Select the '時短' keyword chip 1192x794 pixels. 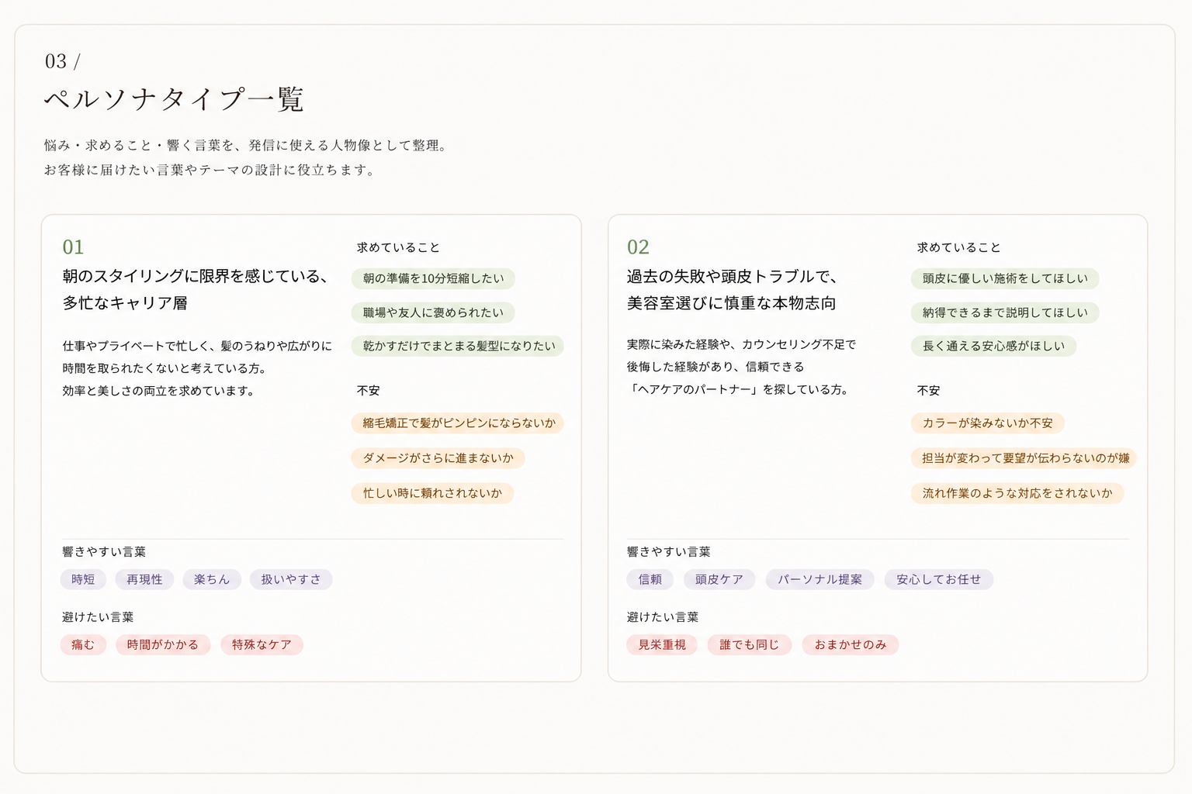point(83,579)
